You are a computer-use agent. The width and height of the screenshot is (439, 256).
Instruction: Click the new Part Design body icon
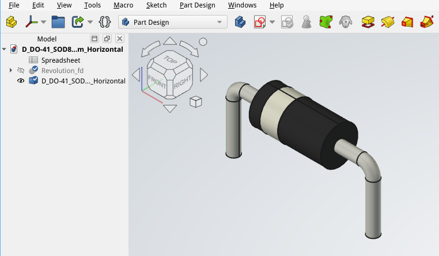click(12, 22)
